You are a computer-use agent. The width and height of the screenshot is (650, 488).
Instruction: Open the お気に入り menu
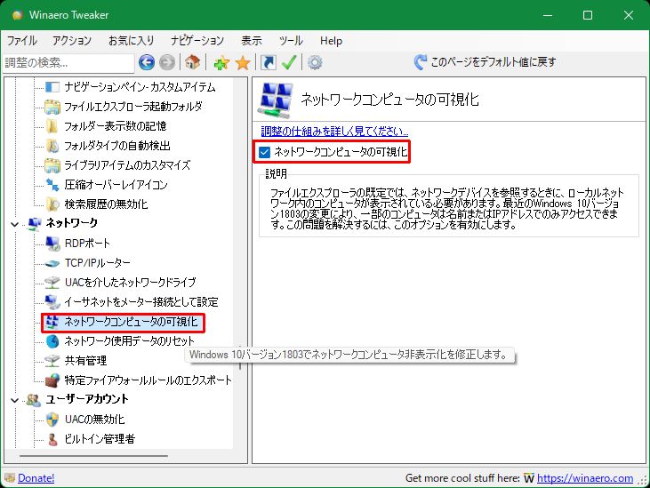coord(131,41)
